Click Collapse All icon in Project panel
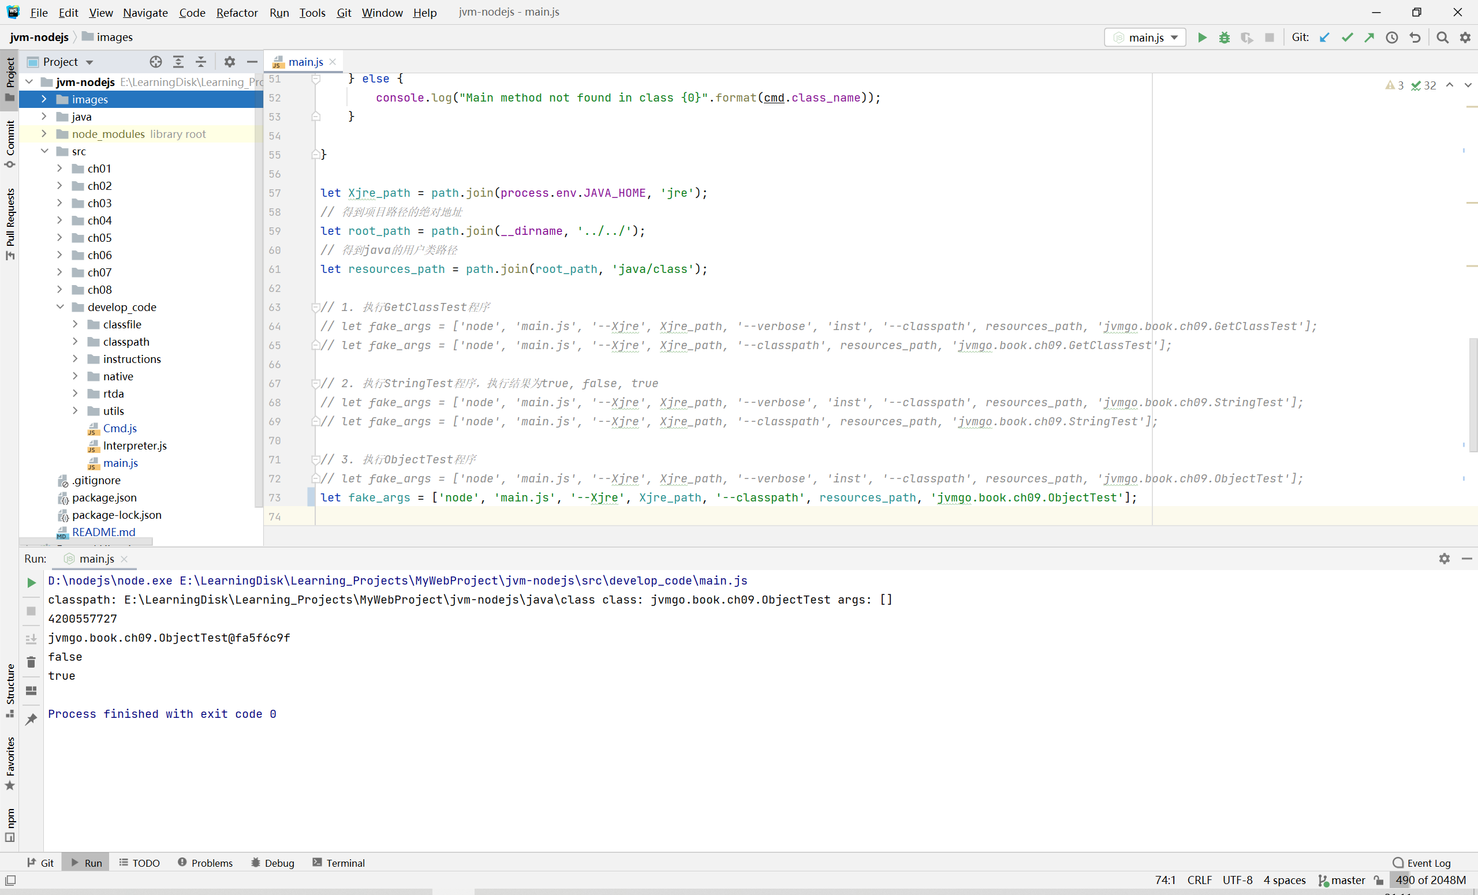1478x895 pixels. coord(201,62)
